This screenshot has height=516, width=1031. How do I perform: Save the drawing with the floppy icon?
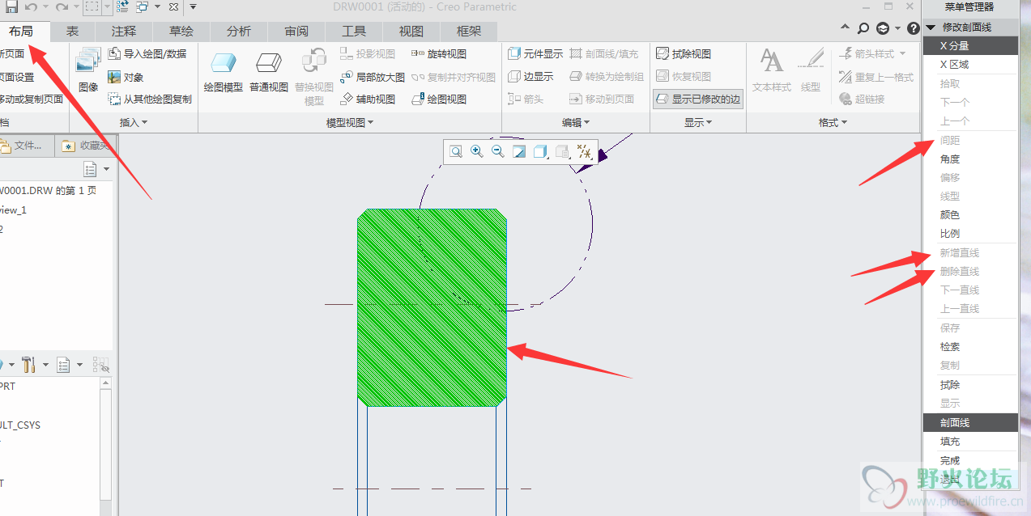(11, 6)
